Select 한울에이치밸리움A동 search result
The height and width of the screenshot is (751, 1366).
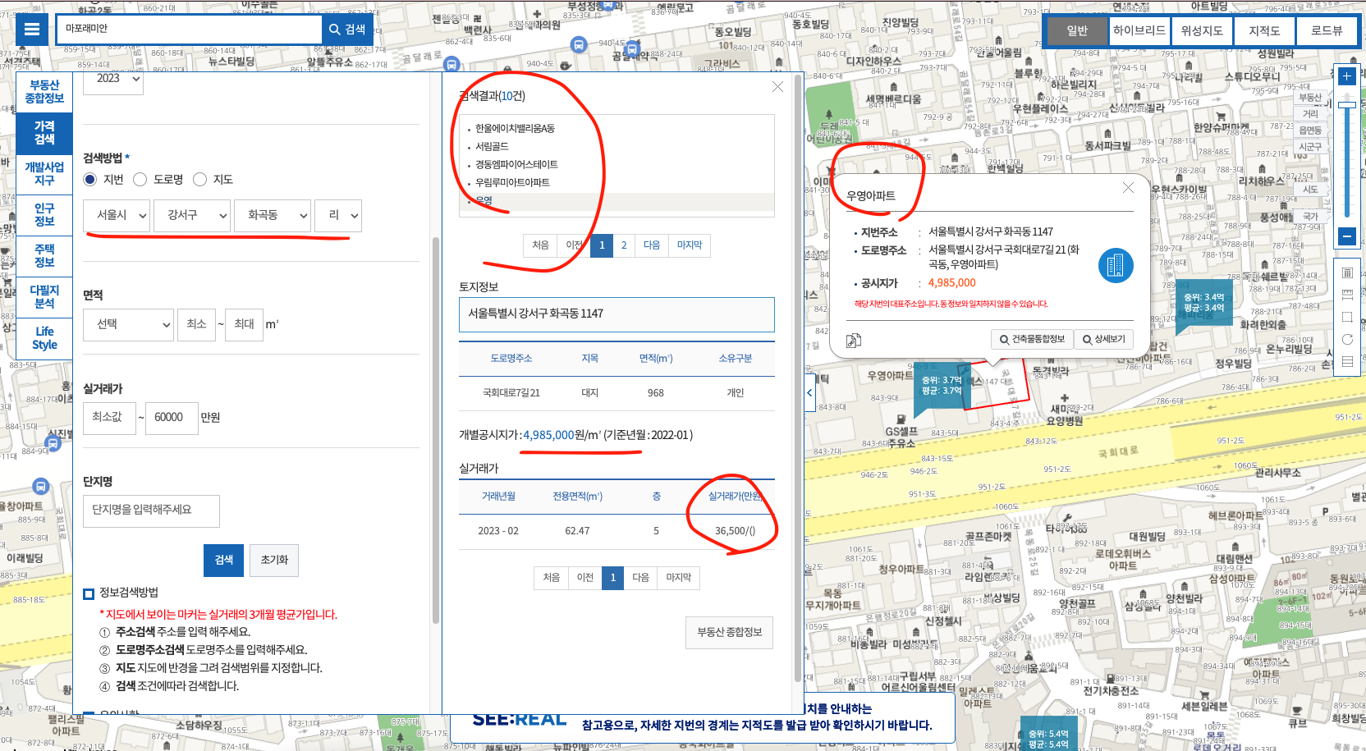tap(515, 129)
